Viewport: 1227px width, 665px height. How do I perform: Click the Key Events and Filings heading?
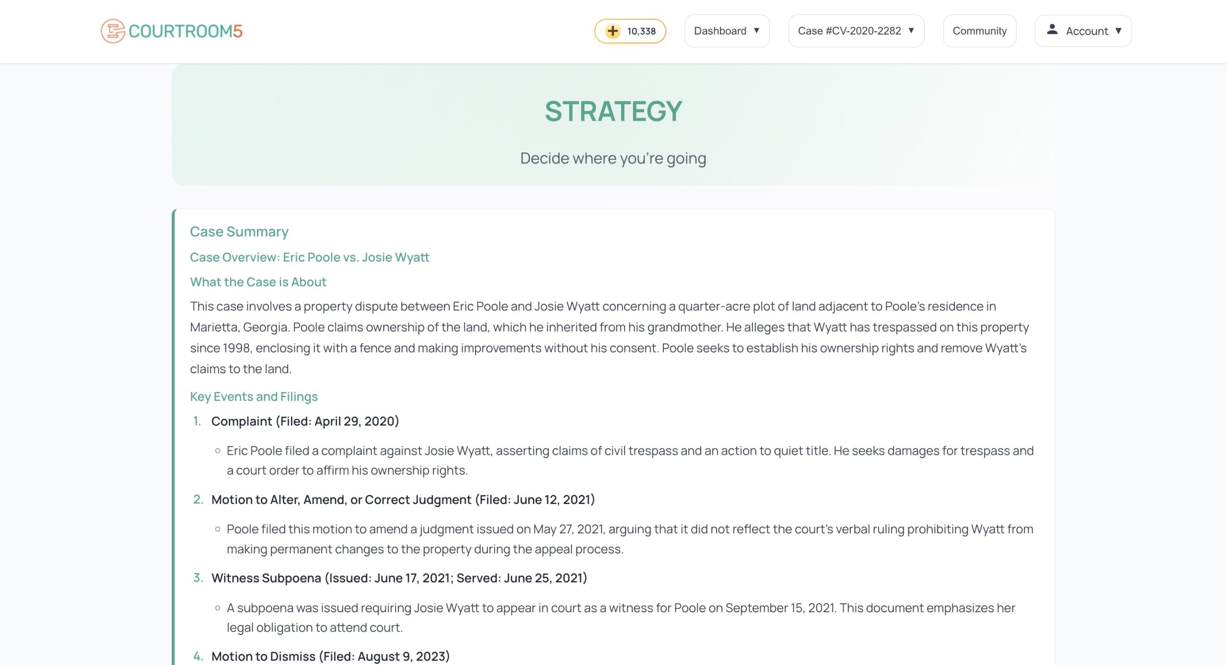click(x=254, y=397)
